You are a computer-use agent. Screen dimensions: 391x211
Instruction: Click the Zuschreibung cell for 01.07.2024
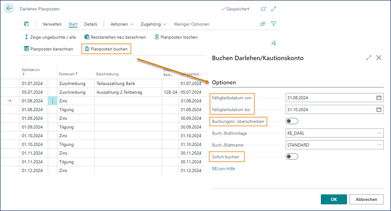pos(76,83)
